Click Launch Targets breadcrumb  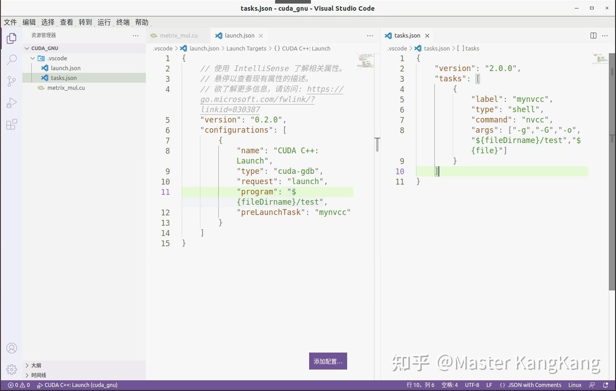(x=246, y=48)
